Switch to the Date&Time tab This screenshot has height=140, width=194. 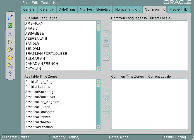coord(67,10)
